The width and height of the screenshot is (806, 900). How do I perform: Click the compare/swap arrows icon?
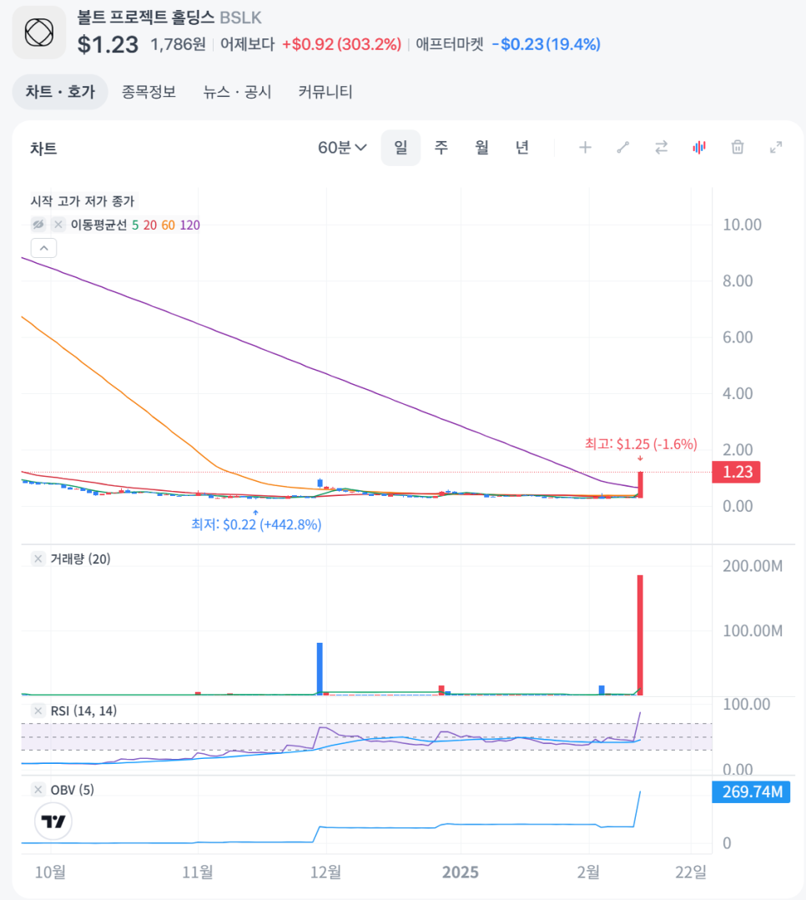point(662,148)
